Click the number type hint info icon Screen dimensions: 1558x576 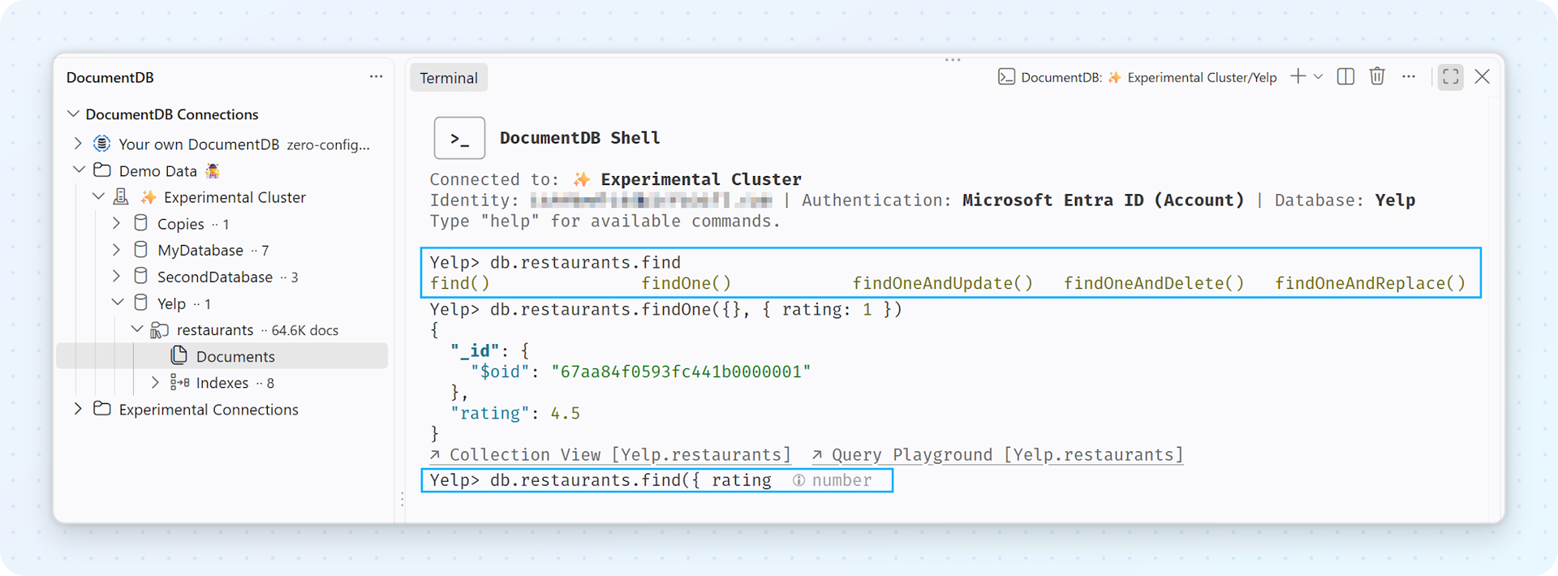click(x=799, y=480)
